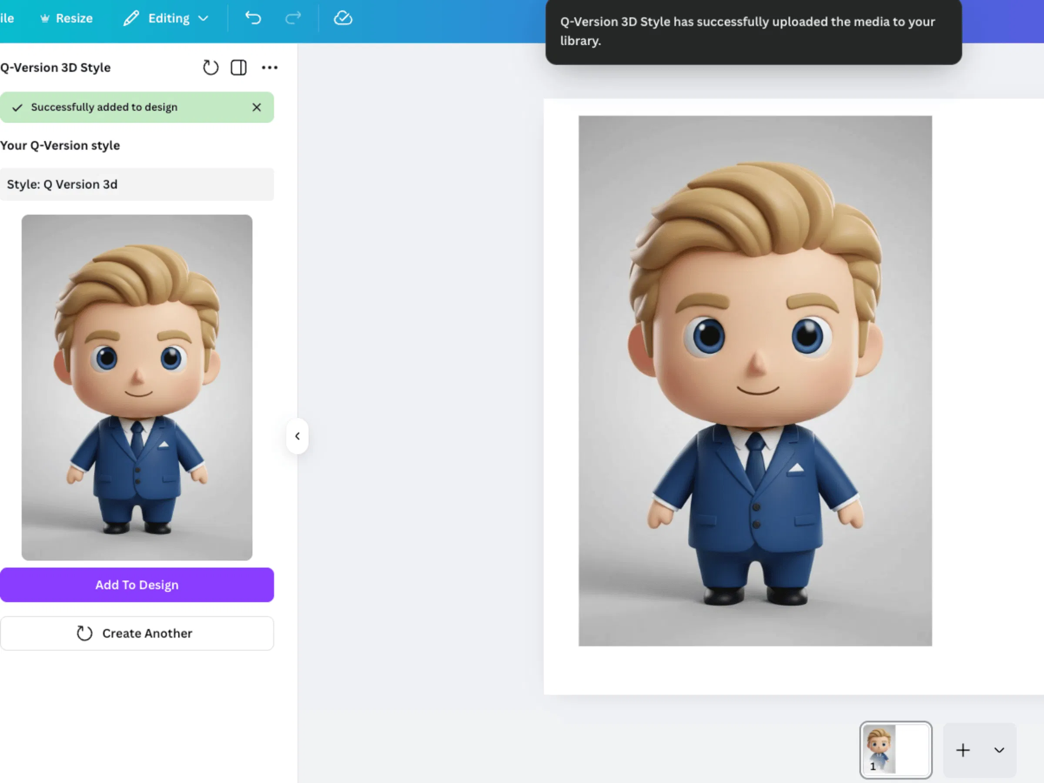Add a new page with the plus icon
Screen dimensions: 1044x783
coord(963,750)
